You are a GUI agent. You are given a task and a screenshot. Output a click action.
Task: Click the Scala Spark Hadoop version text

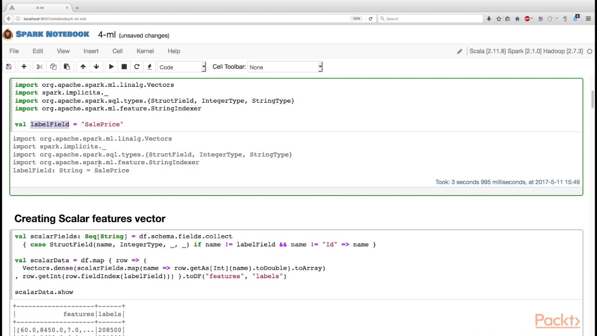pyautogui.click(x=526, y=51)
